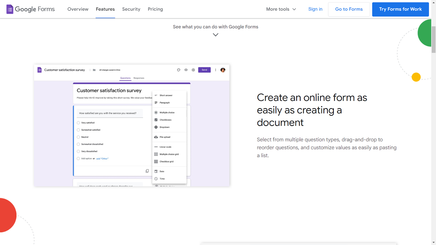Choose Short answer from the question type menu
This screenshot has height=245, width=436.
coord(169,95)
